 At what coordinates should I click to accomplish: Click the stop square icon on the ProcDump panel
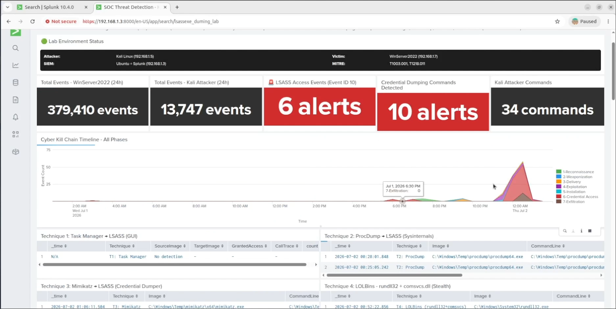click(590, 231)
